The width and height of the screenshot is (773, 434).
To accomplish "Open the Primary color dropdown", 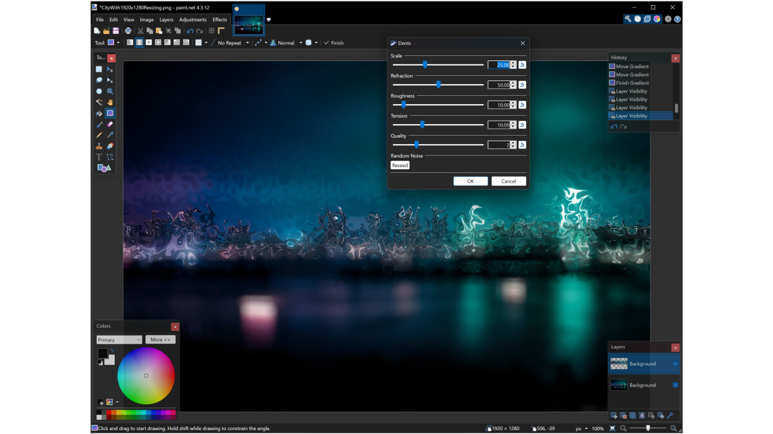I will [119, 339].
